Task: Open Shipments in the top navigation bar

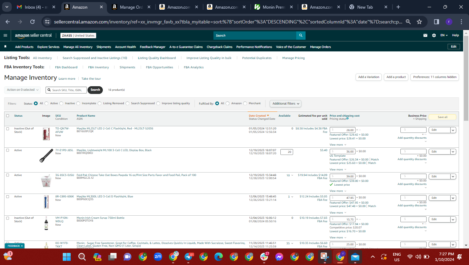Action: coord(104,47)
